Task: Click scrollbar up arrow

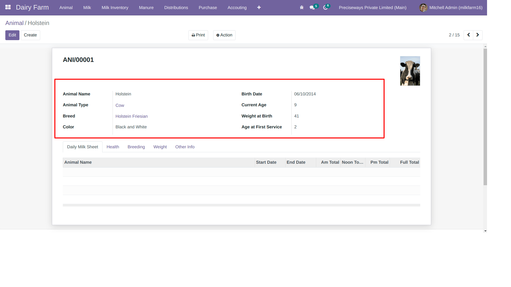Action: [485, 46]
